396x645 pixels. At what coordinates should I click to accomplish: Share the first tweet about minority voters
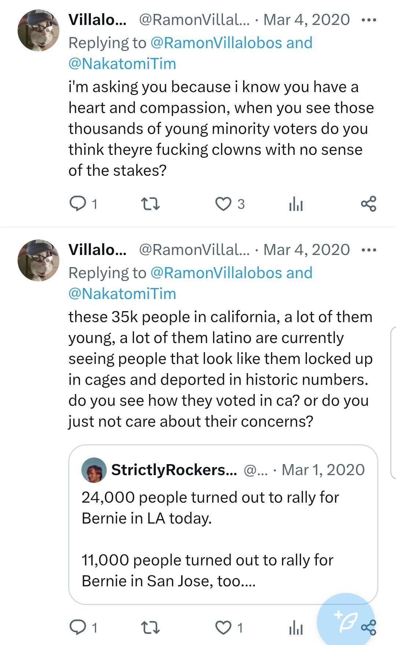pyautogui.click(x=368, y=204)
